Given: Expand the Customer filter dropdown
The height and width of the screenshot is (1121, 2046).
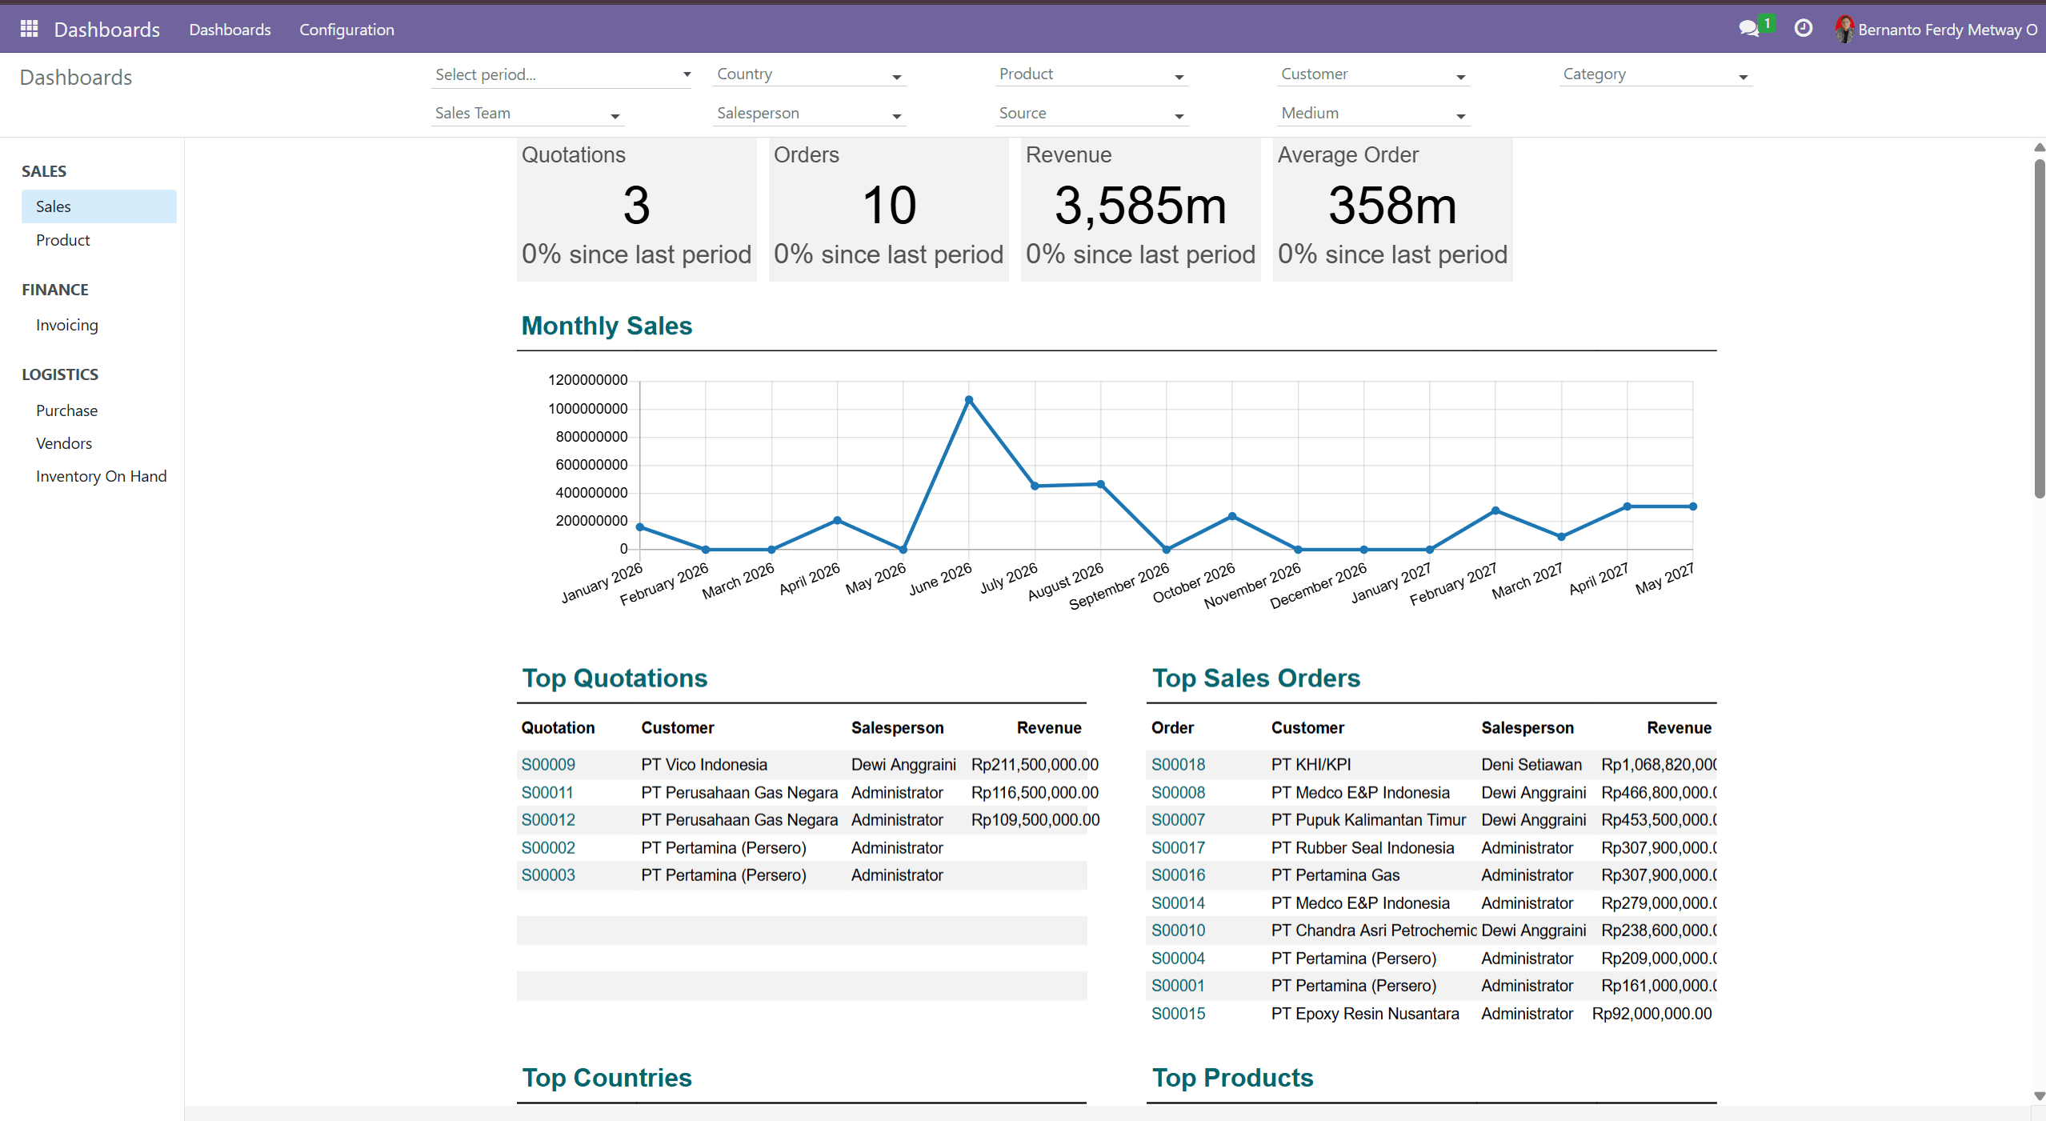Looking at the screenshot, I should coord(1374,74).
